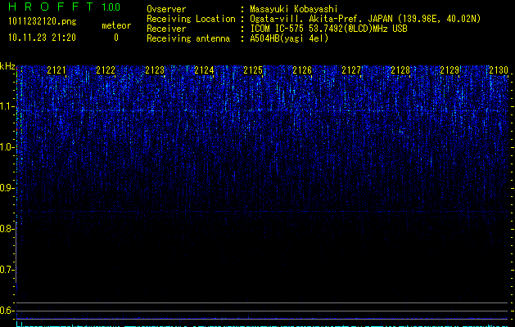The image size is (515, 327).
Task: Click the kHz axis unit label
Action: 7,66
